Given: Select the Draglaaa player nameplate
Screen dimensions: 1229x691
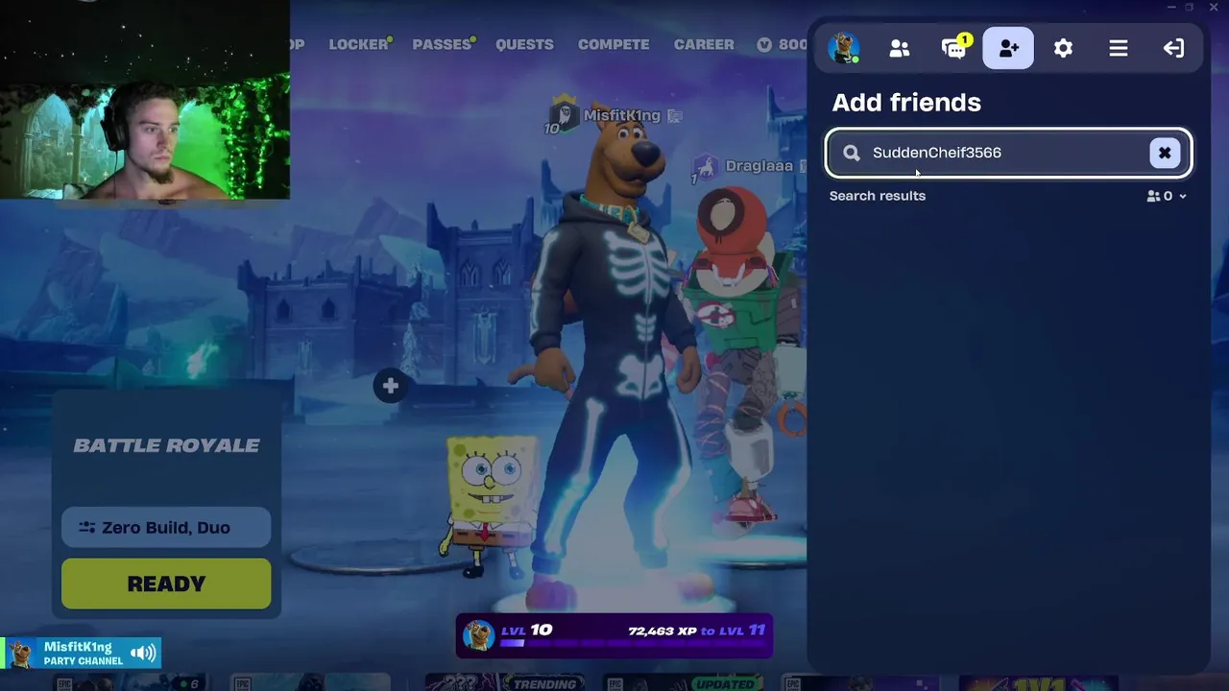Looking at the screenshot, I should click(749, 167).
